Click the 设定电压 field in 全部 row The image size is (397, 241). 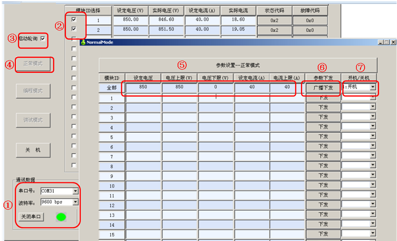143,88
